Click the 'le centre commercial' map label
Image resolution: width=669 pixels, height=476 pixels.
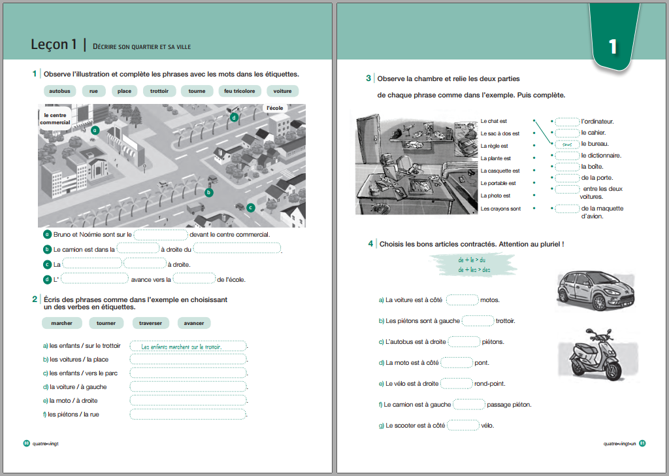pos(55,119)
